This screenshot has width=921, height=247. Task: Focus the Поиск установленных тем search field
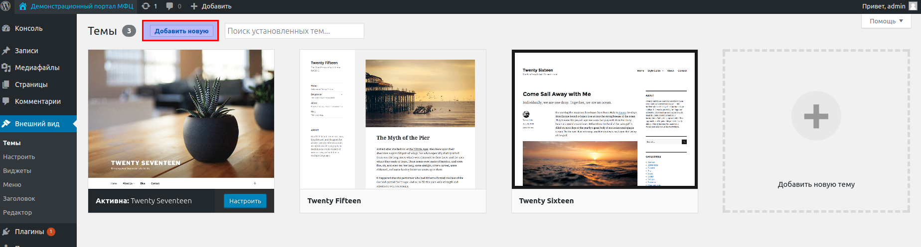click(295, 31)
